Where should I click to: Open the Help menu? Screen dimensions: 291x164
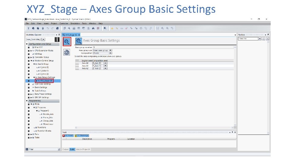click(x=101, y=23)
